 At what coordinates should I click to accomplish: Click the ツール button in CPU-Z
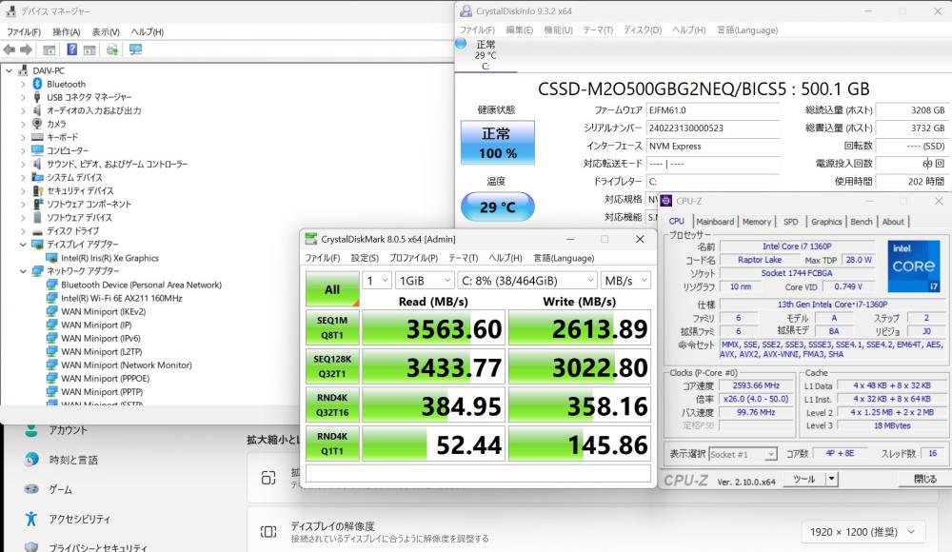point(803,479)
